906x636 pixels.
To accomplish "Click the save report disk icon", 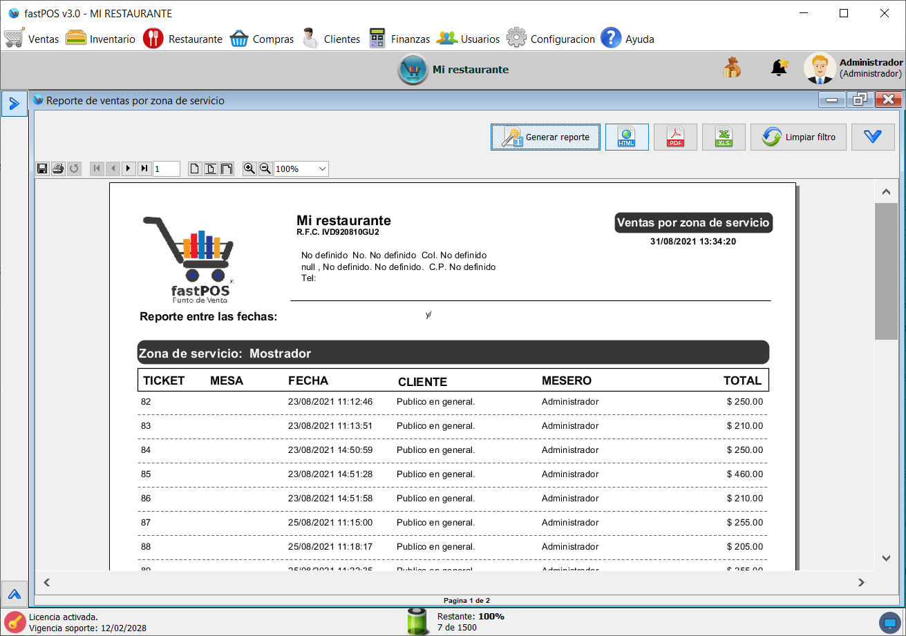I will coord(42,168).
